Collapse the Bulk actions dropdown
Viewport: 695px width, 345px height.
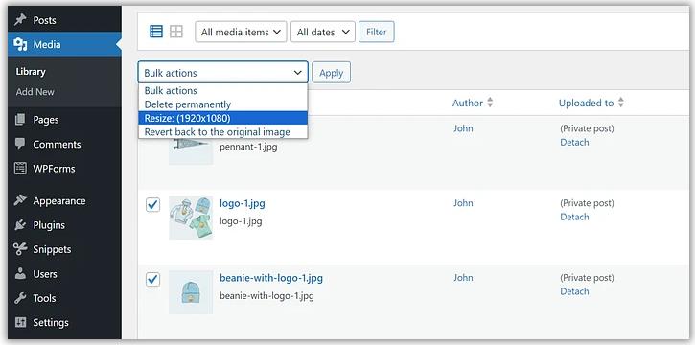click(223, 72)
